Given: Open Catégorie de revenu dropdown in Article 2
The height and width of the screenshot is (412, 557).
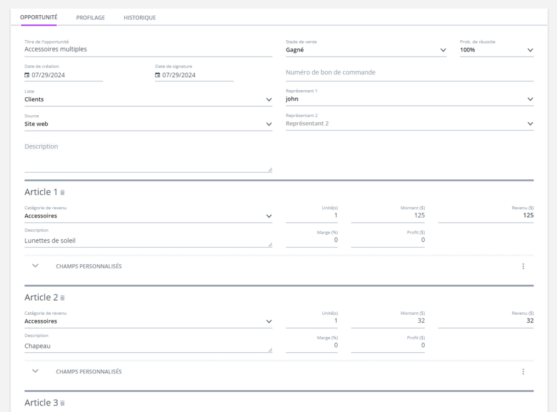Looking at the screenshot, I should [148, 321].
